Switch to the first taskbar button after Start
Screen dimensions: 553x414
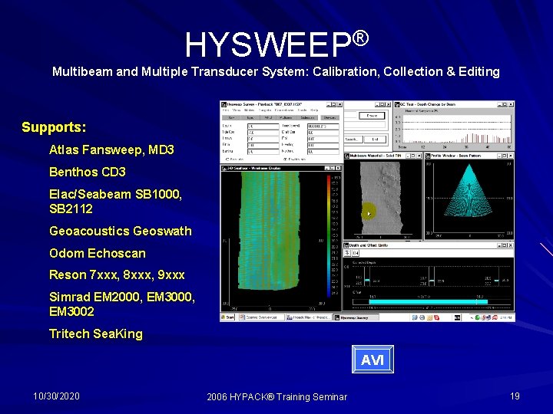click(261, 317)
